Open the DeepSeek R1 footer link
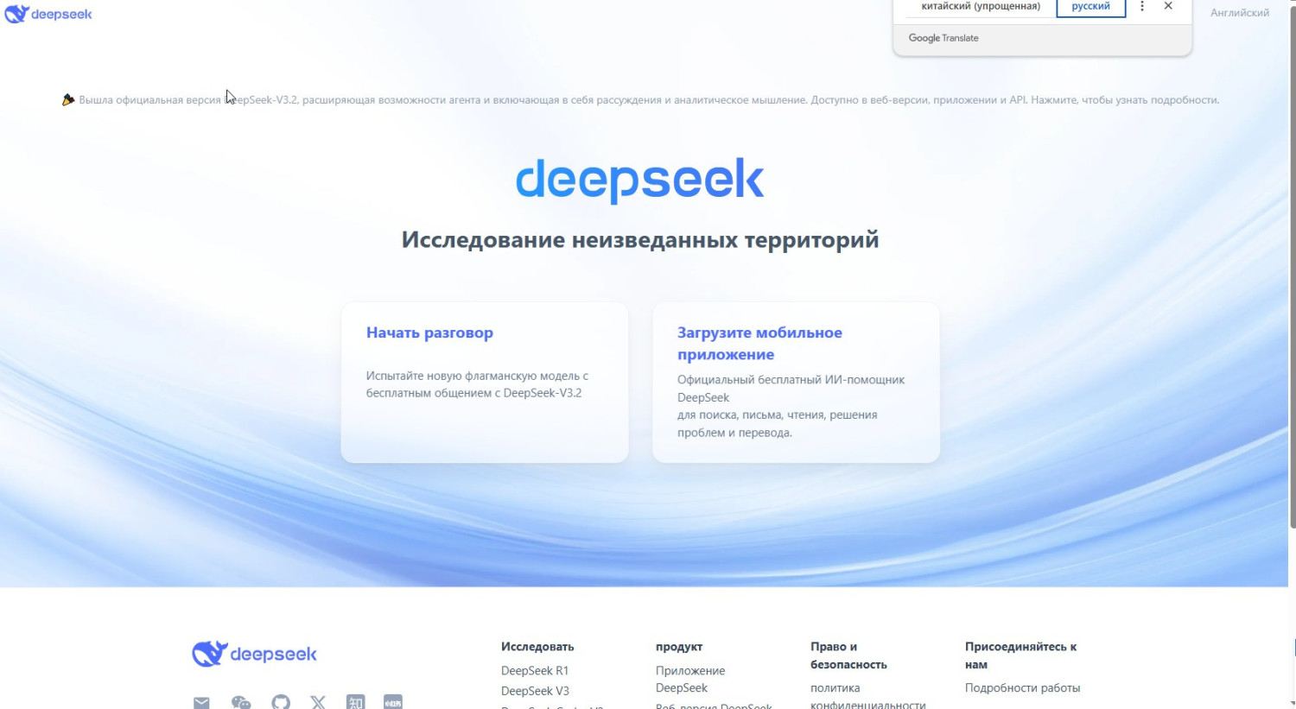Screen dimensions: 1296x709 pos(535,670)
